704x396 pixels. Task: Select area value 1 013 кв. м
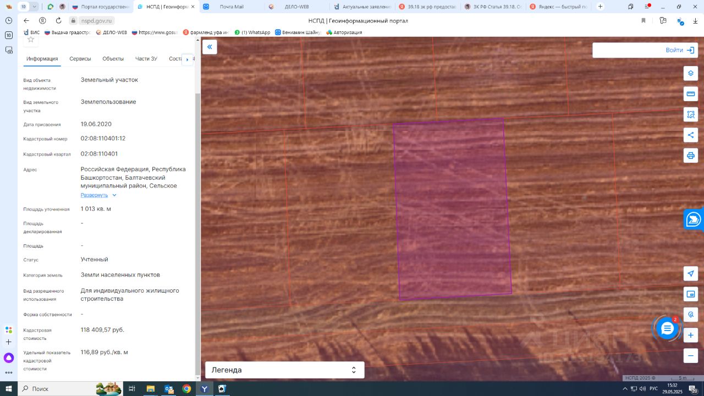pyautogui.click(x=96, y=209)
